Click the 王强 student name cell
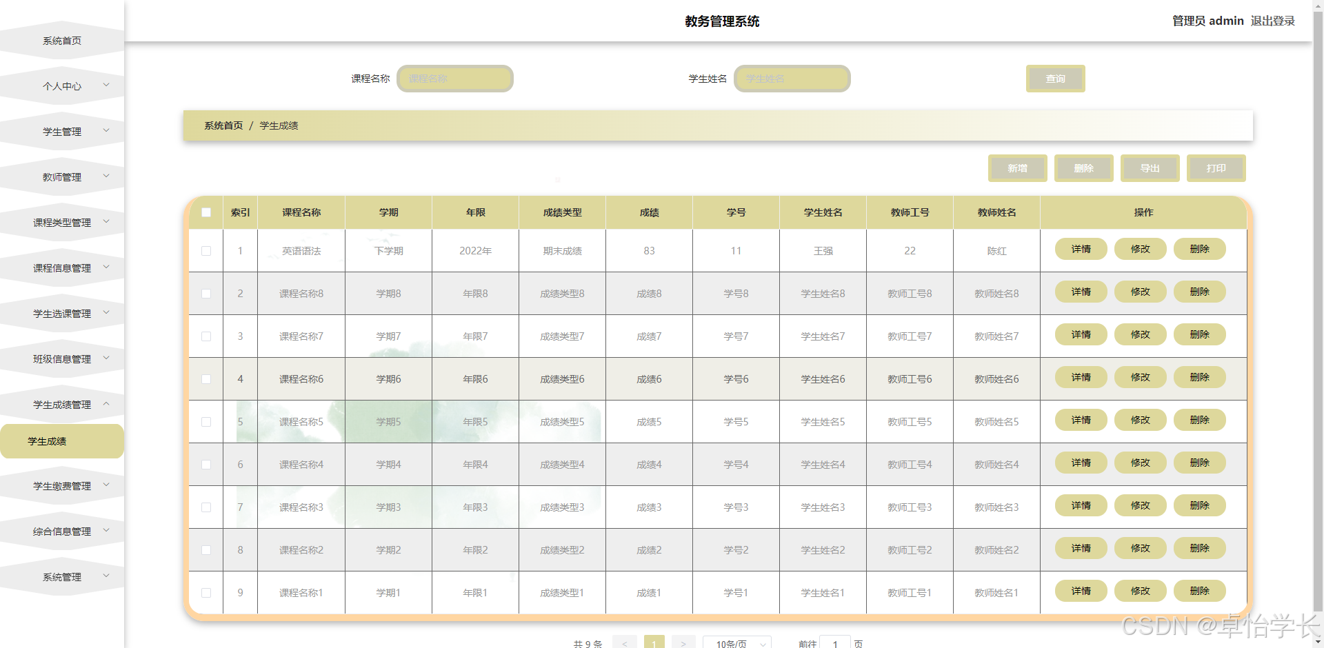The height and width of the screenshot is (648, 1324). click(823, 251)
